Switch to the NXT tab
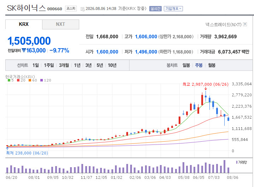 click(x=60, y=24)
